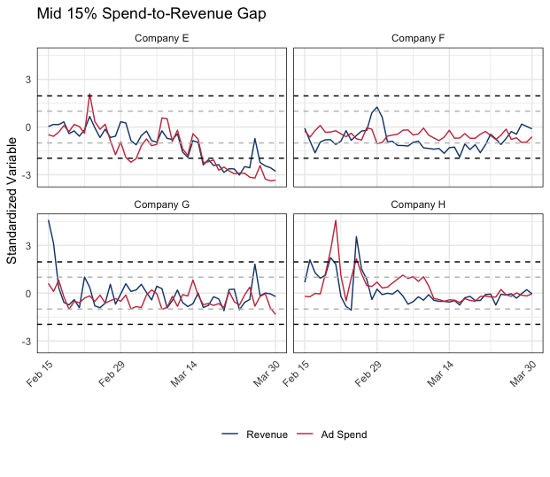The image size is (550, 477).
Task: Select the Company E facet header
Action: click(x=161, y=38)
